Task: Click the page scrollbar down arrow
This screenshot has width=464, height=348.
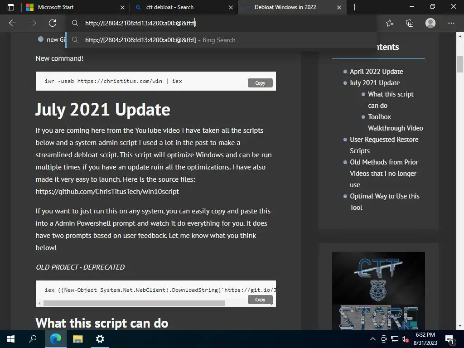Action: pos(460,326)
